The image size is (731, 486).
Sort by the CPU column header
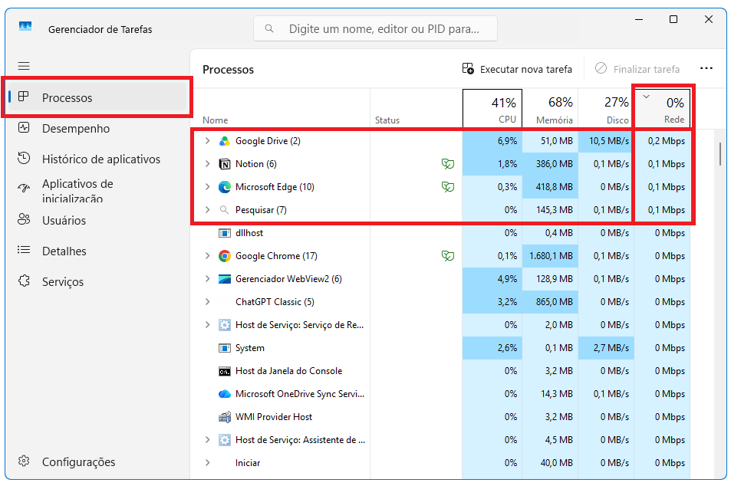(492, 108)
